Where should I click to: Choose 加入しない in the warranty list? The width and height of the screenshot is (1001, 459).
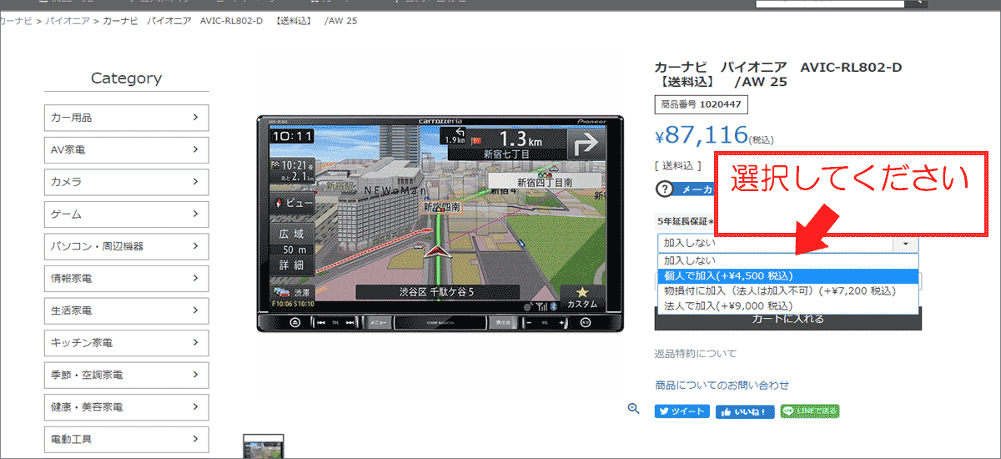787,260
